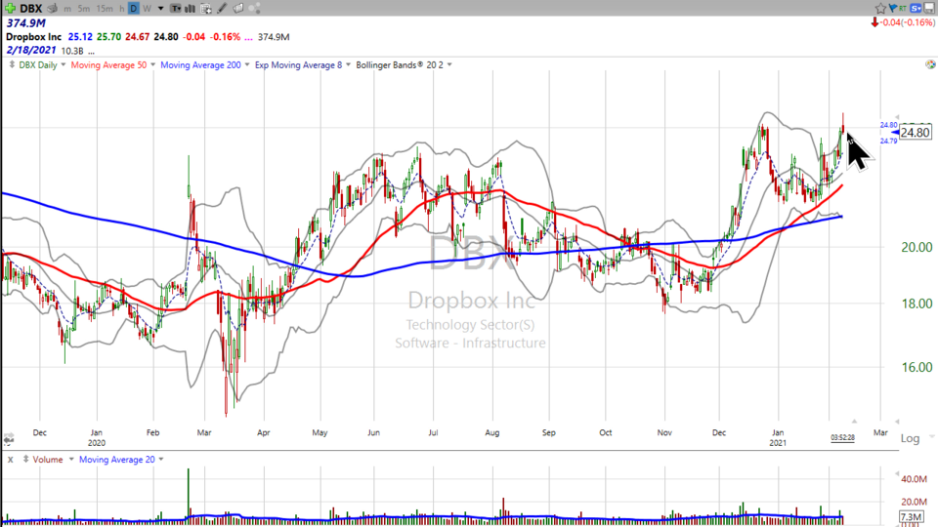Click the 24.80 last price label on axis
The width and height of the screenshot is (938, 527).
tap(916, 132)
